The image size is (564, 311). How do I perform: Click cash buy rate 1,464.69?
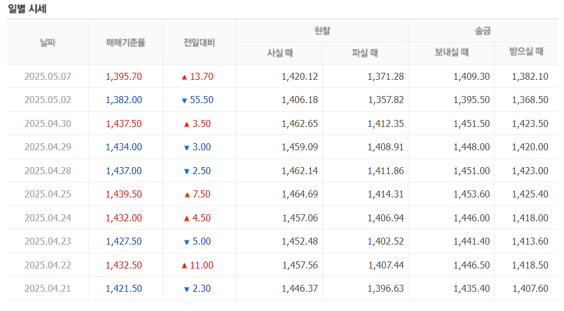(299, 194)
